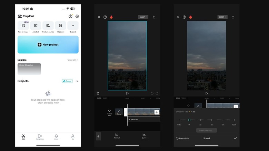Open the Text to image tool

click(23, 26)
